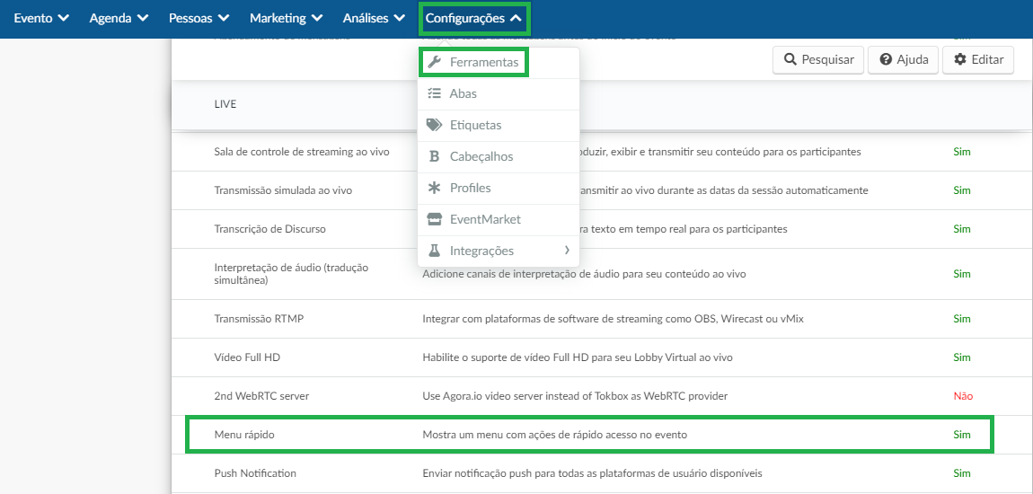The image size is (1033, 494).
Task: Open EventMarket from the menu
Action: [499, 219]
